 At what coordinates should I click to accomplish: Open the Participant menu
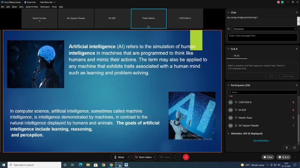click(x=45, y=7)
